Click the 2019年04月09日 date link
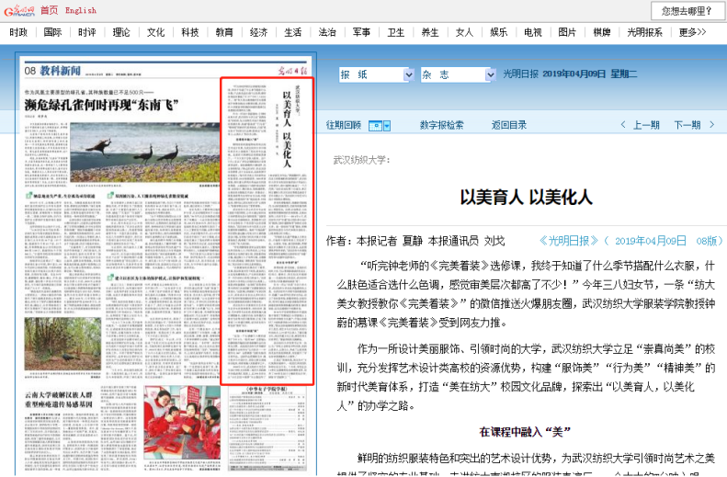The image size is (727, 477). 651,241
